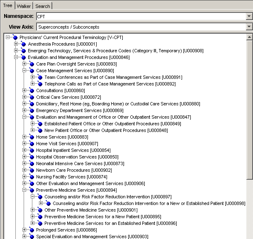This screenshot has height=239, width=253.
Task: Select Emerging Technology, Services & Procedure Codes row
Action: (x=116, y=51)
